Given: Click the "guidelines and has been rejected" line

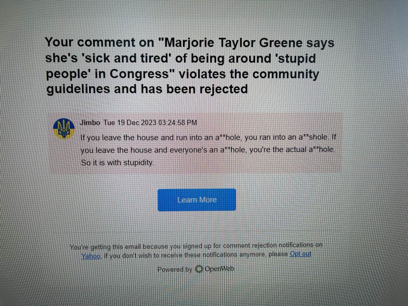Looking at the screenshot, I should pyautogui.click(x=147, y=89).
